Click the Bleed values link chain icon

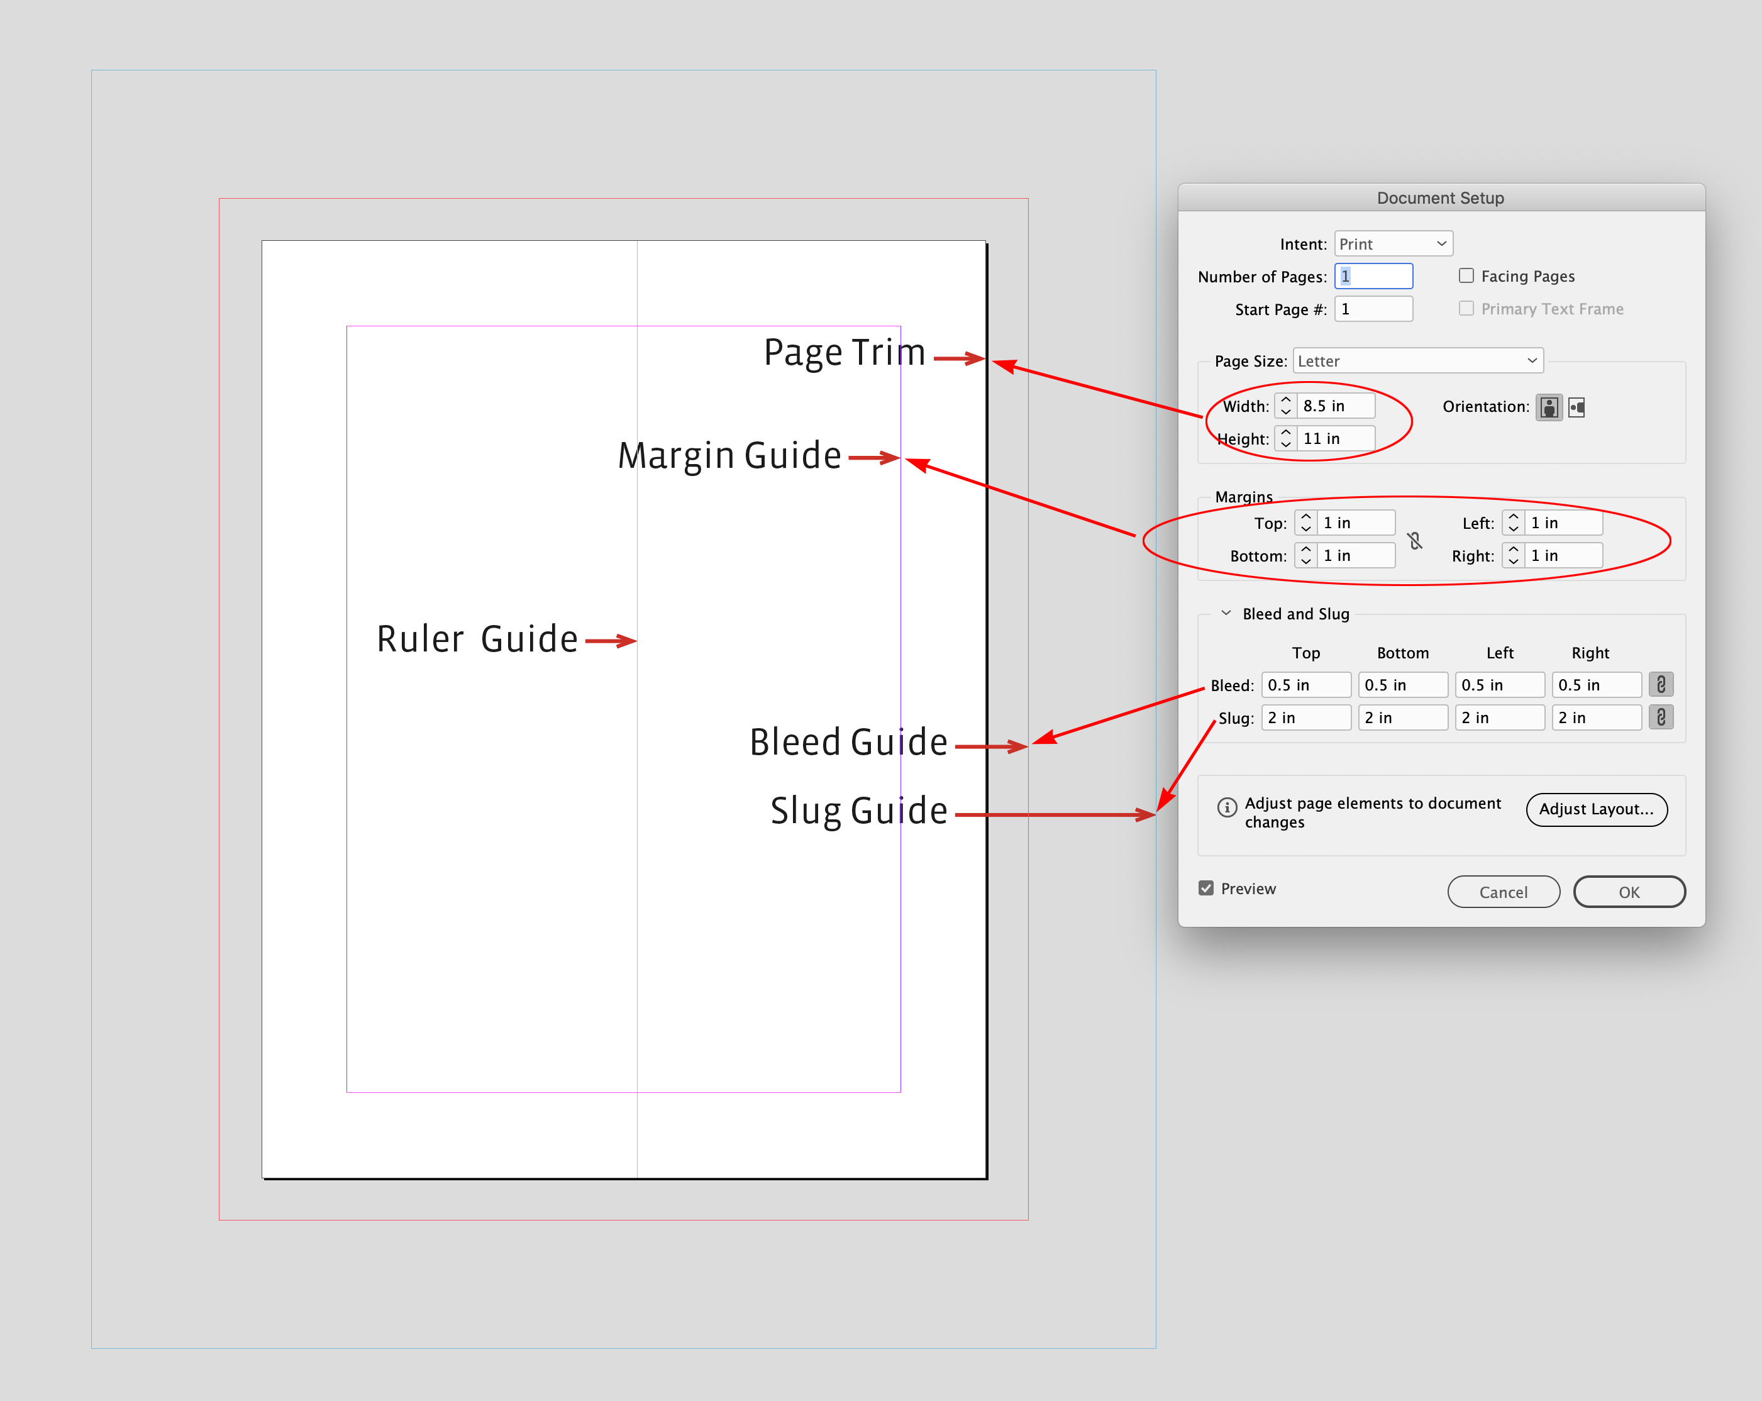[x=1661, y=684]
